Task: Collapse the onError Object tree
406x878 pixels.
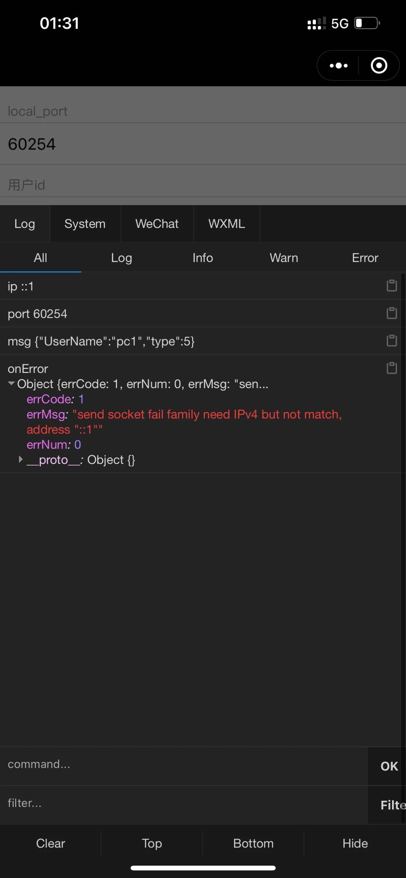Action: (11, 383)
